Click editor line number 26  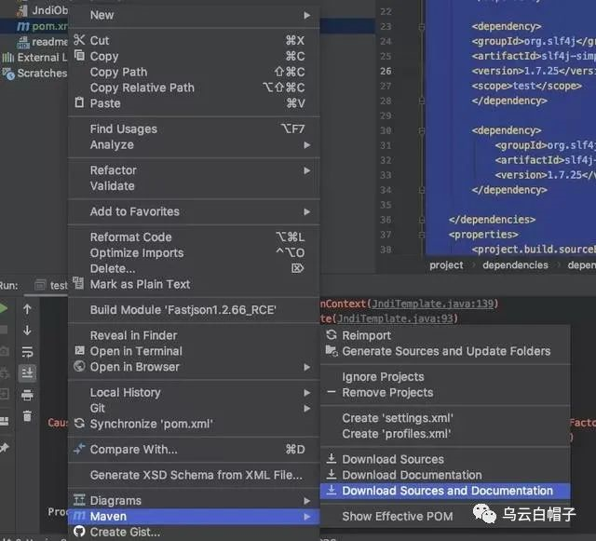click(x=386, y=71)
